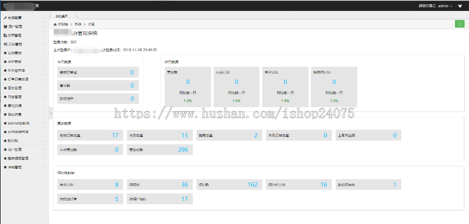The width and height of the screenshot is (469, 224).
Task: Click the document icon beside 文章管理
Action: (5, 35)
